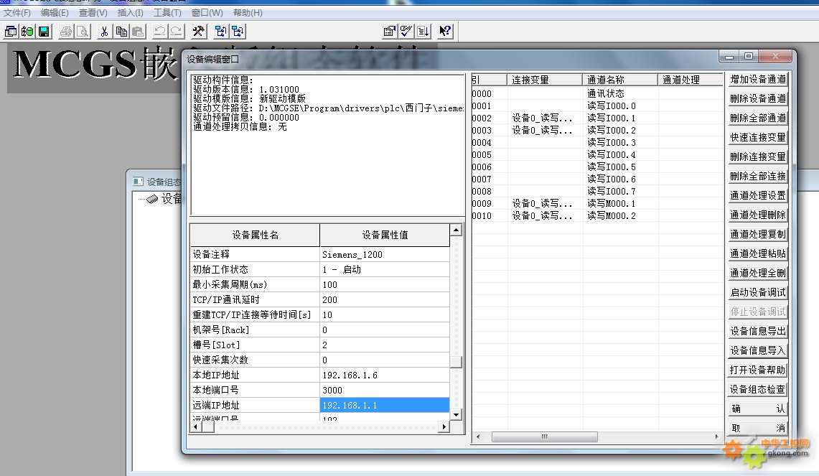Click 通道处理删除 button
The image size is (819, 476).
(x=757, y=215)
